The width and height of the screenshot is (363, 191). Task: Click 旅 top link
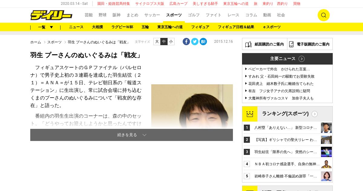point(256,4)
